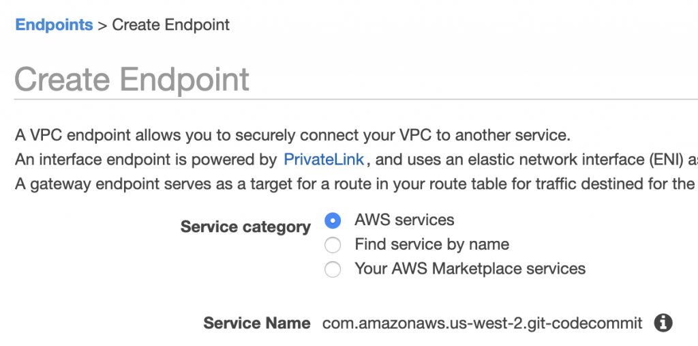
Task: Click the 'A VPC endpoint allows' description line
Action: [x=292, y=135]
